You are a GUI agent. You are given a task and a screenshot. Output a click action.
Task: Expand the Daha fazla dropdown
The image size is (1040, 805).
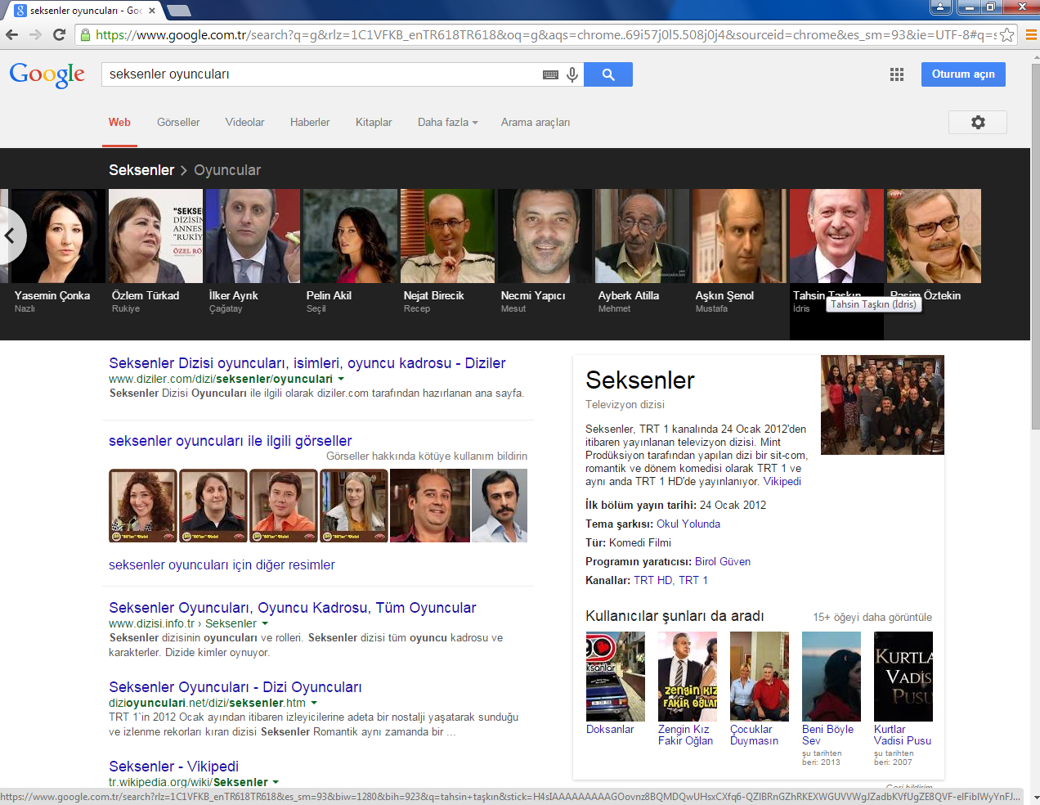click(x=447, y=122)
